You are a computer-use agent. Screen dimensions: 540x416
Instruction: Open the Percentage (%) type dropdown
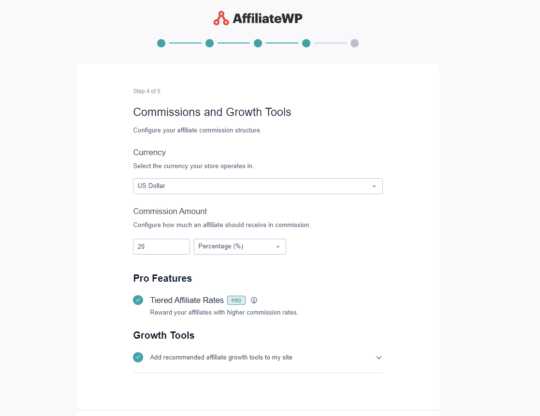(x=240, y=247)
